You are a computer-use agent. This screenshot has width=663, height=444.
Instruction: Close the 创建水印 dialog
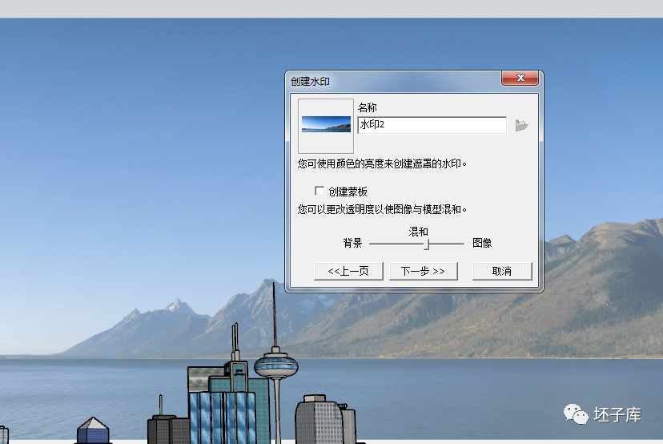point(520,78)
